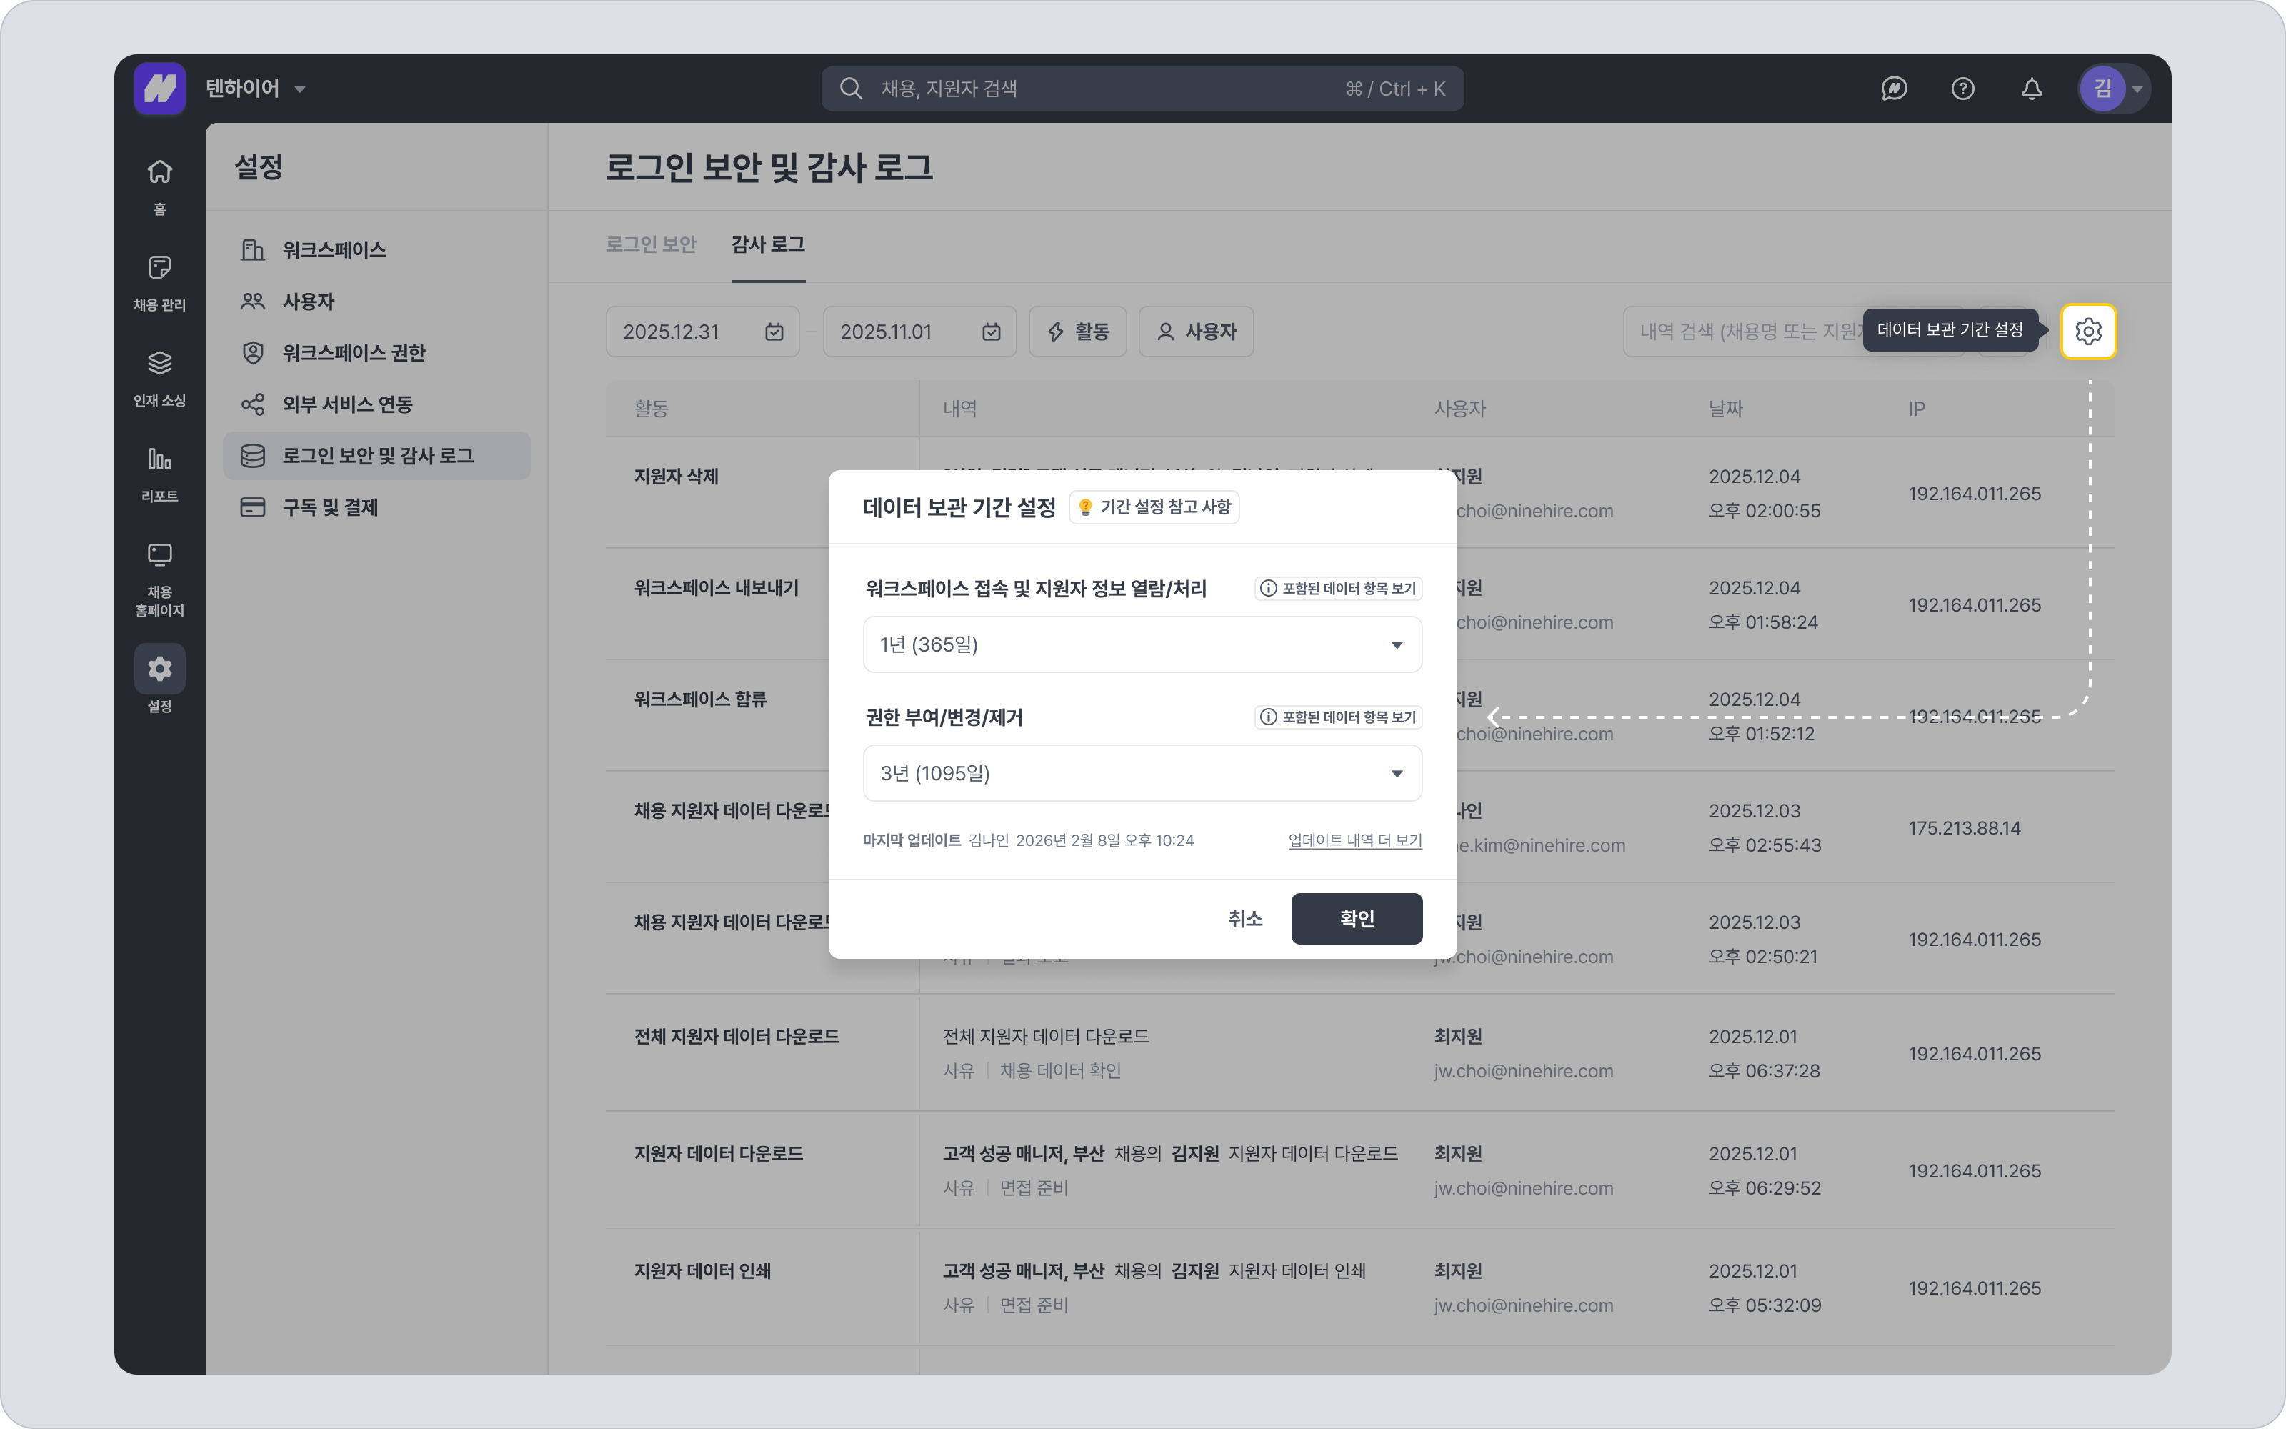This screenshot has height=1429, width=2286.
Task: Click 기간 설정 참고 사항 info chip
Action: tap(1154, 507)
